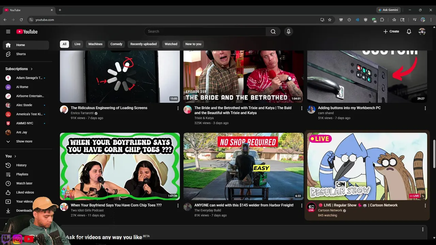Open 'ANYONE can weld' video title
The height and width of the screenshot is (245, 436).
(244, 205)
